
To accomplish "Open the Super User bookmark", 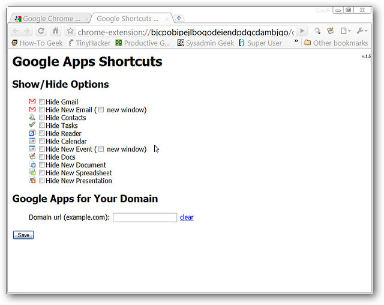I will tap(260, 43).
